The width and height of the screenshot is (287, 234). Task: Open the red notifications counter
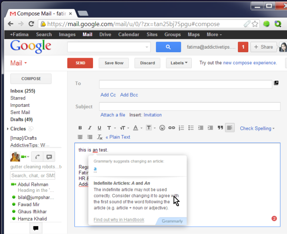[x=243, y=47]
